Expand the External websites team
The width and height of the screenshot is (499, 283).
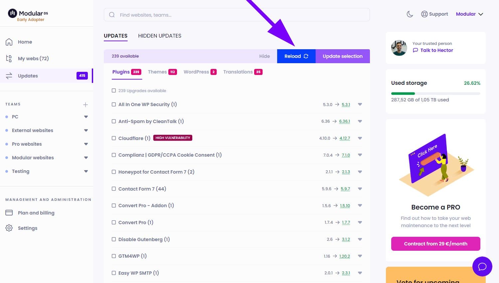click(x=86, y=130)
